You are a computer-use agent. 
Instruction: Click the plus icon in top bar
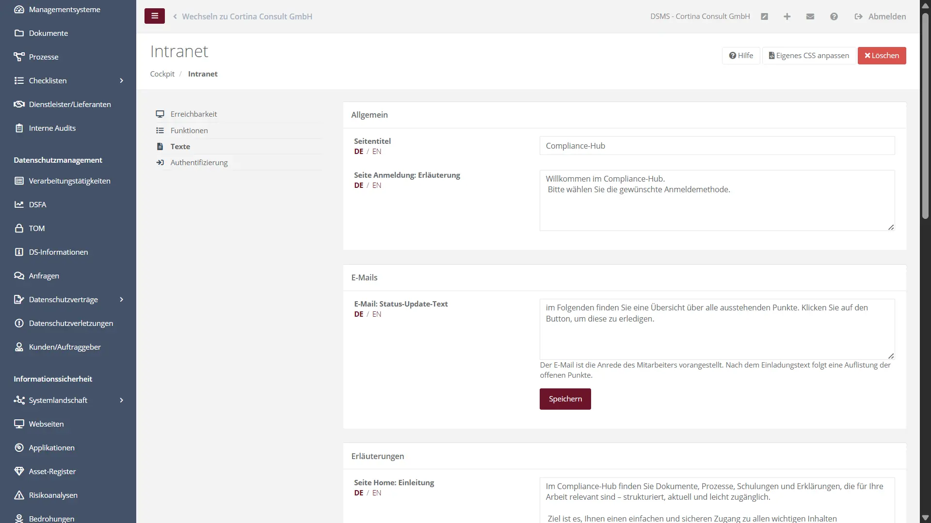click(x=787, y=16)
